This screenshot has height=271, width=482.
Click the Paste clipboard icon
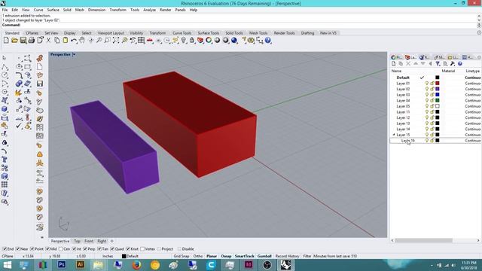coord(66,40)
